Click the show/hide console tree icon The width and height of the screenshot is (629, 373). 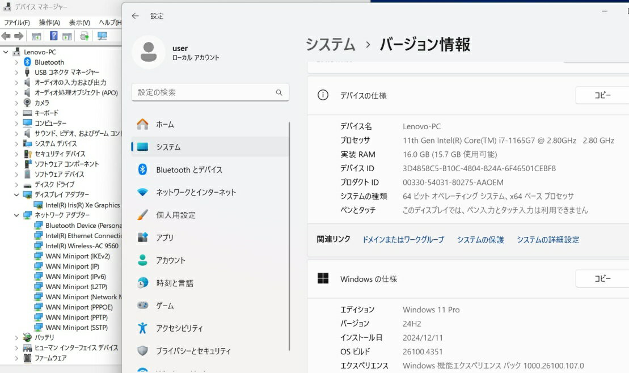click(36, 36)
